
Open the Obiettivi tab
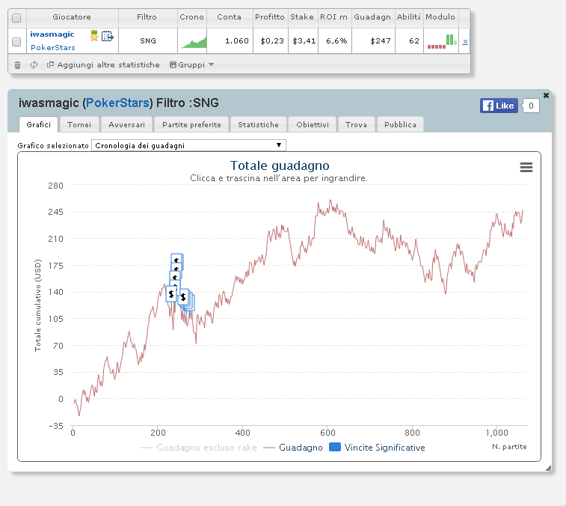tap(313, 125)
